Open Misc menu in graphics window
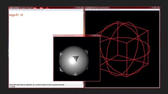Image resolution: width=168 pixels, height=94 pixels. tap(112, 10)
